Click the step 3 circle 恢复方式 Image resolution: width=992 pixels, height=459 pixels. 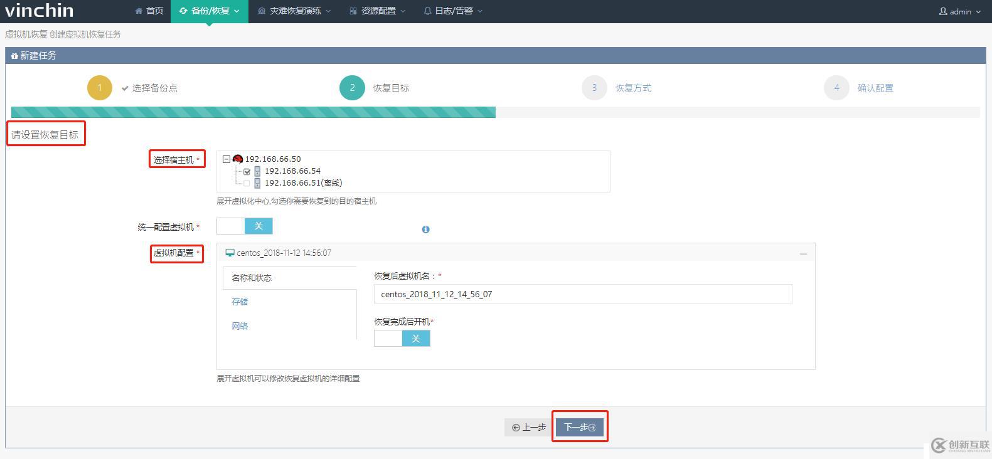594,88
